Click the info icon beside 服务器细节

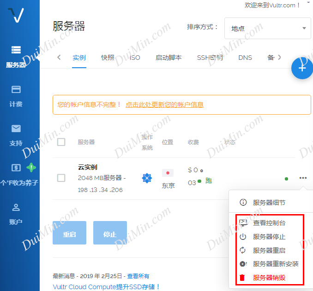point(243,203)
